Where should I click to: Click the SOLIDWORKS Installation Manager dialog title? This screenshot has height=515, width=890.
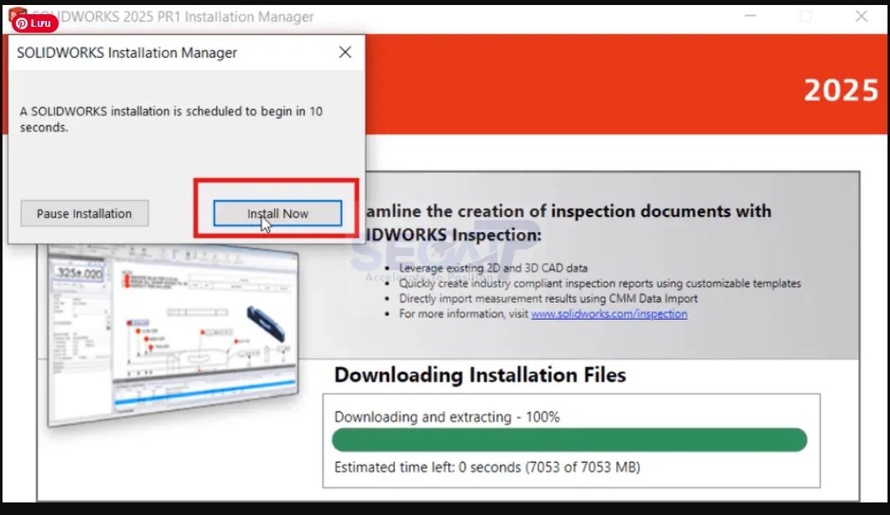(126, 52)
